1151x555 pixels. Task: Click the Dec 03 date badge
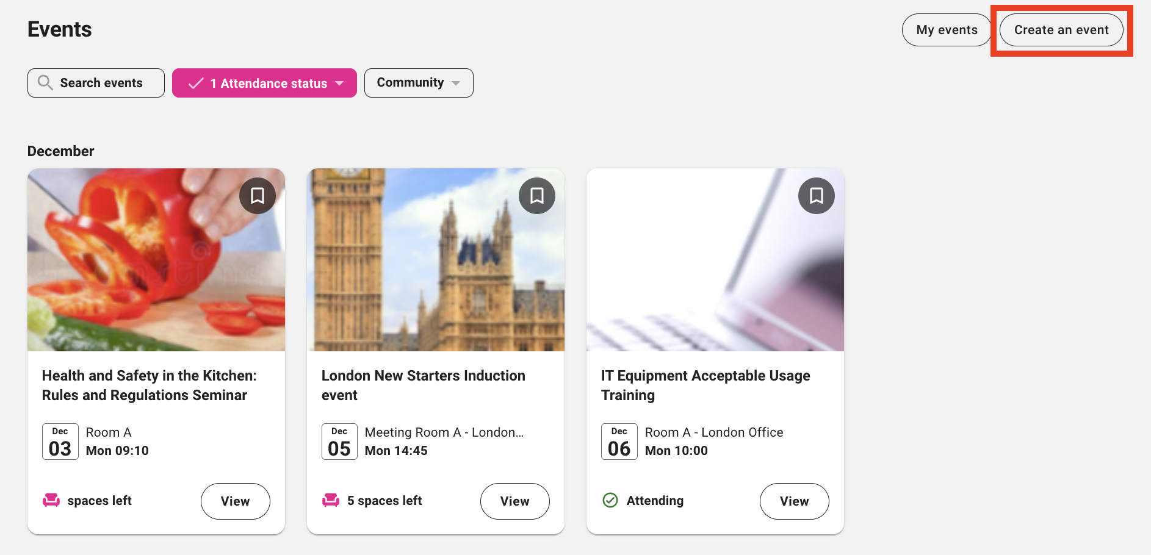point(60,442)
